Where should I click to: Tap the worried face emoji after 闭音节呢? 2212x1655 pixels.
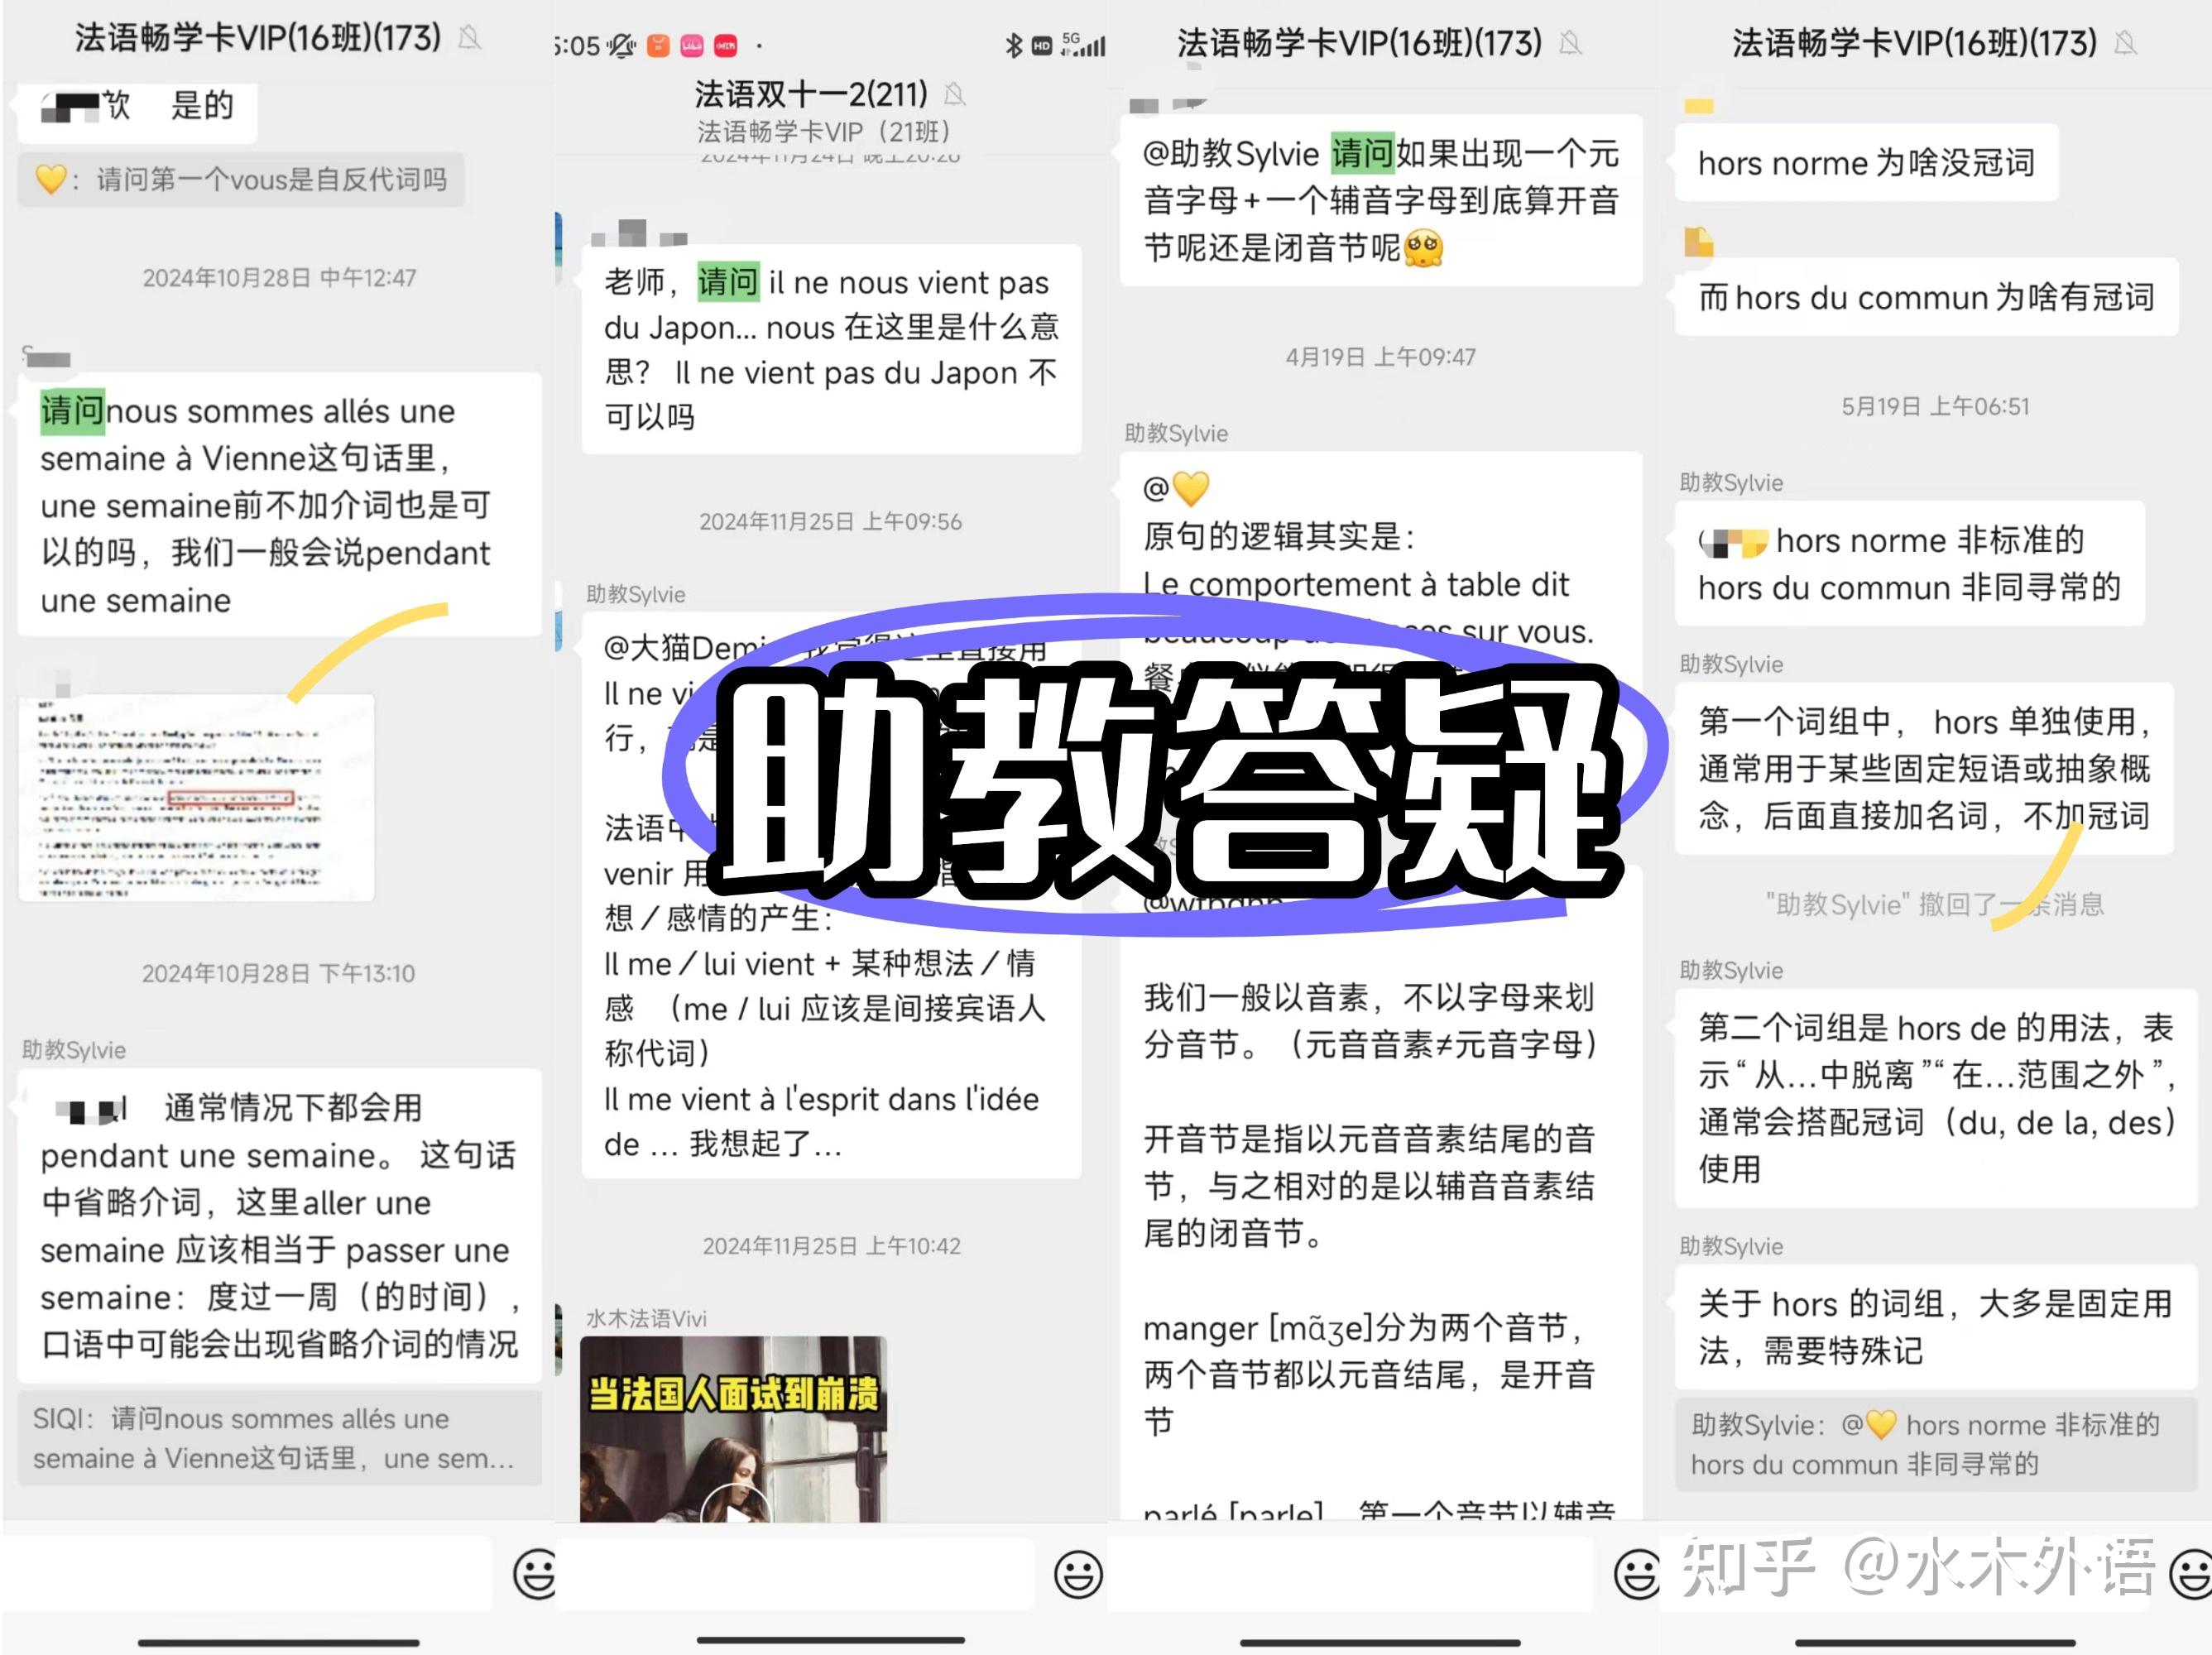(1424, 247)
